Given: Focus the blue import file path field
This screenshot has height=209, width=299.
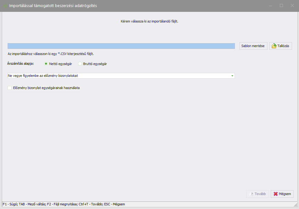Looking at the screenshot, I should click(121, 46).
